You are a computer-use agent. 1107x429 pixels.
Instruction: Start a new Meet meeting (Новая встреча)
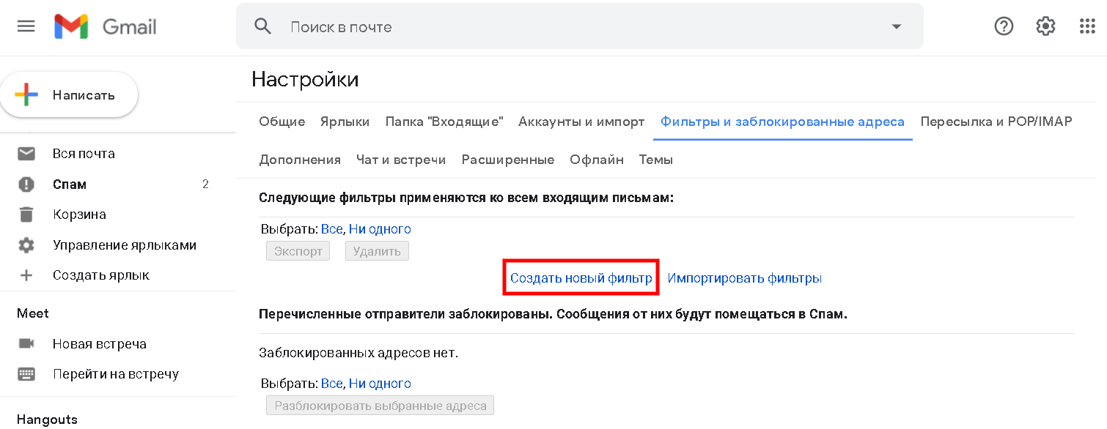[100, 344]
